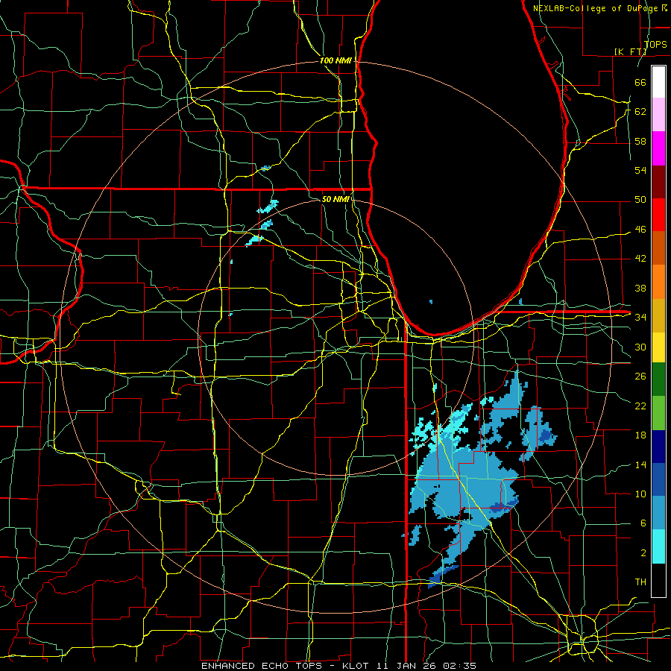671x671 pixels.
Task: Click the navy 22 kft legend swatch
Action: [x=658, y=447]
